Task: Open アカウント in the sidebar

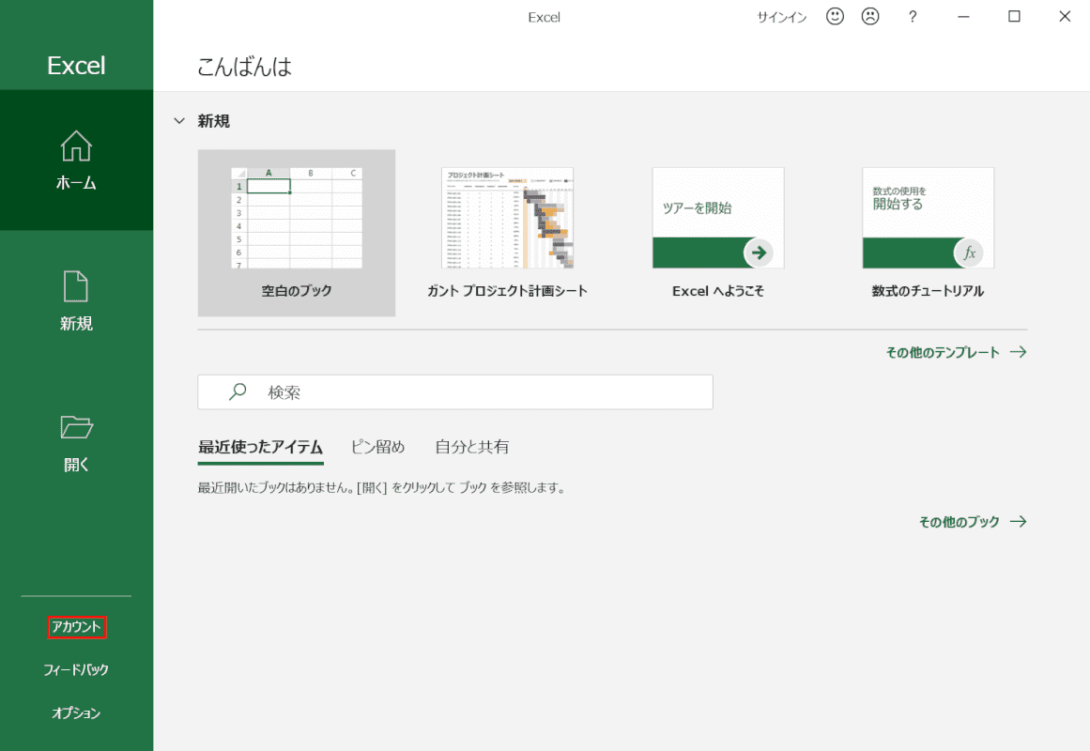Action: (76, 627)
